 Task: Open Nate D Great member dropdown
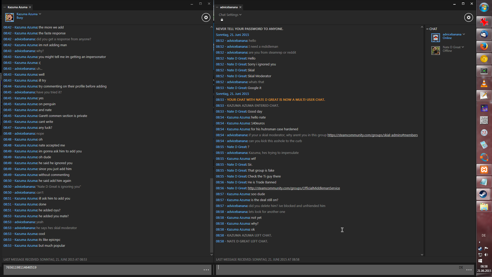[x=463, y=47]
